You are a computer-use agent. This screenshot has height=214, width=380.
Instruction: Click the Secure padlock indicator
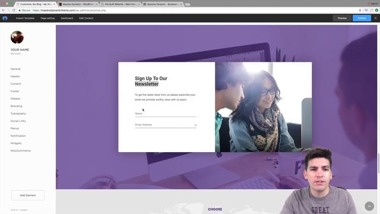click(24, 11)
